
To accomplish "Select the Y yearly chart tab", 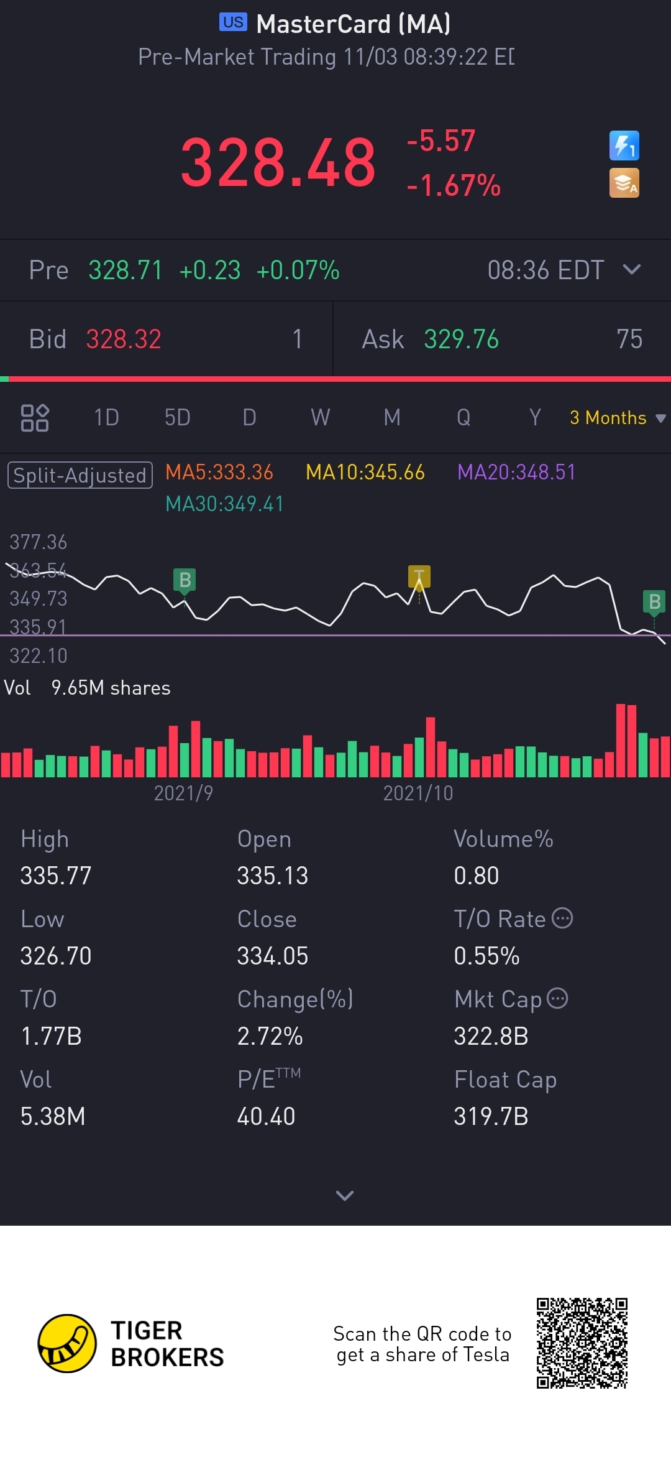I will tap(535, 418).
